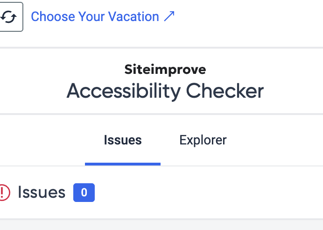Click the Accessibility Checker heading
Image resolution: width=323 pixels, height=230 pixels.
point(165,91)
